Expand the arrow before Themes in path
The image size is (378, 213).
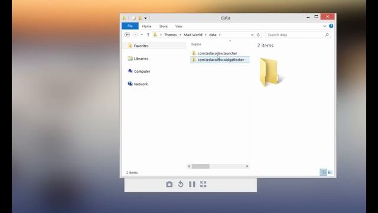(x=161, y=35)
